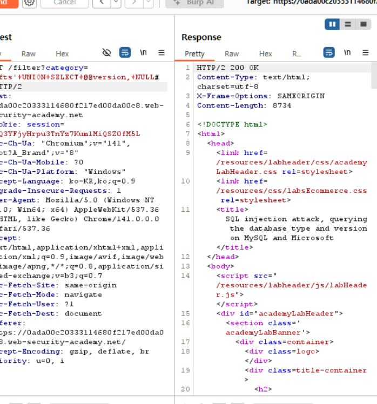
Task: Open the Repeater settings gear
Action: click(29, 3)
